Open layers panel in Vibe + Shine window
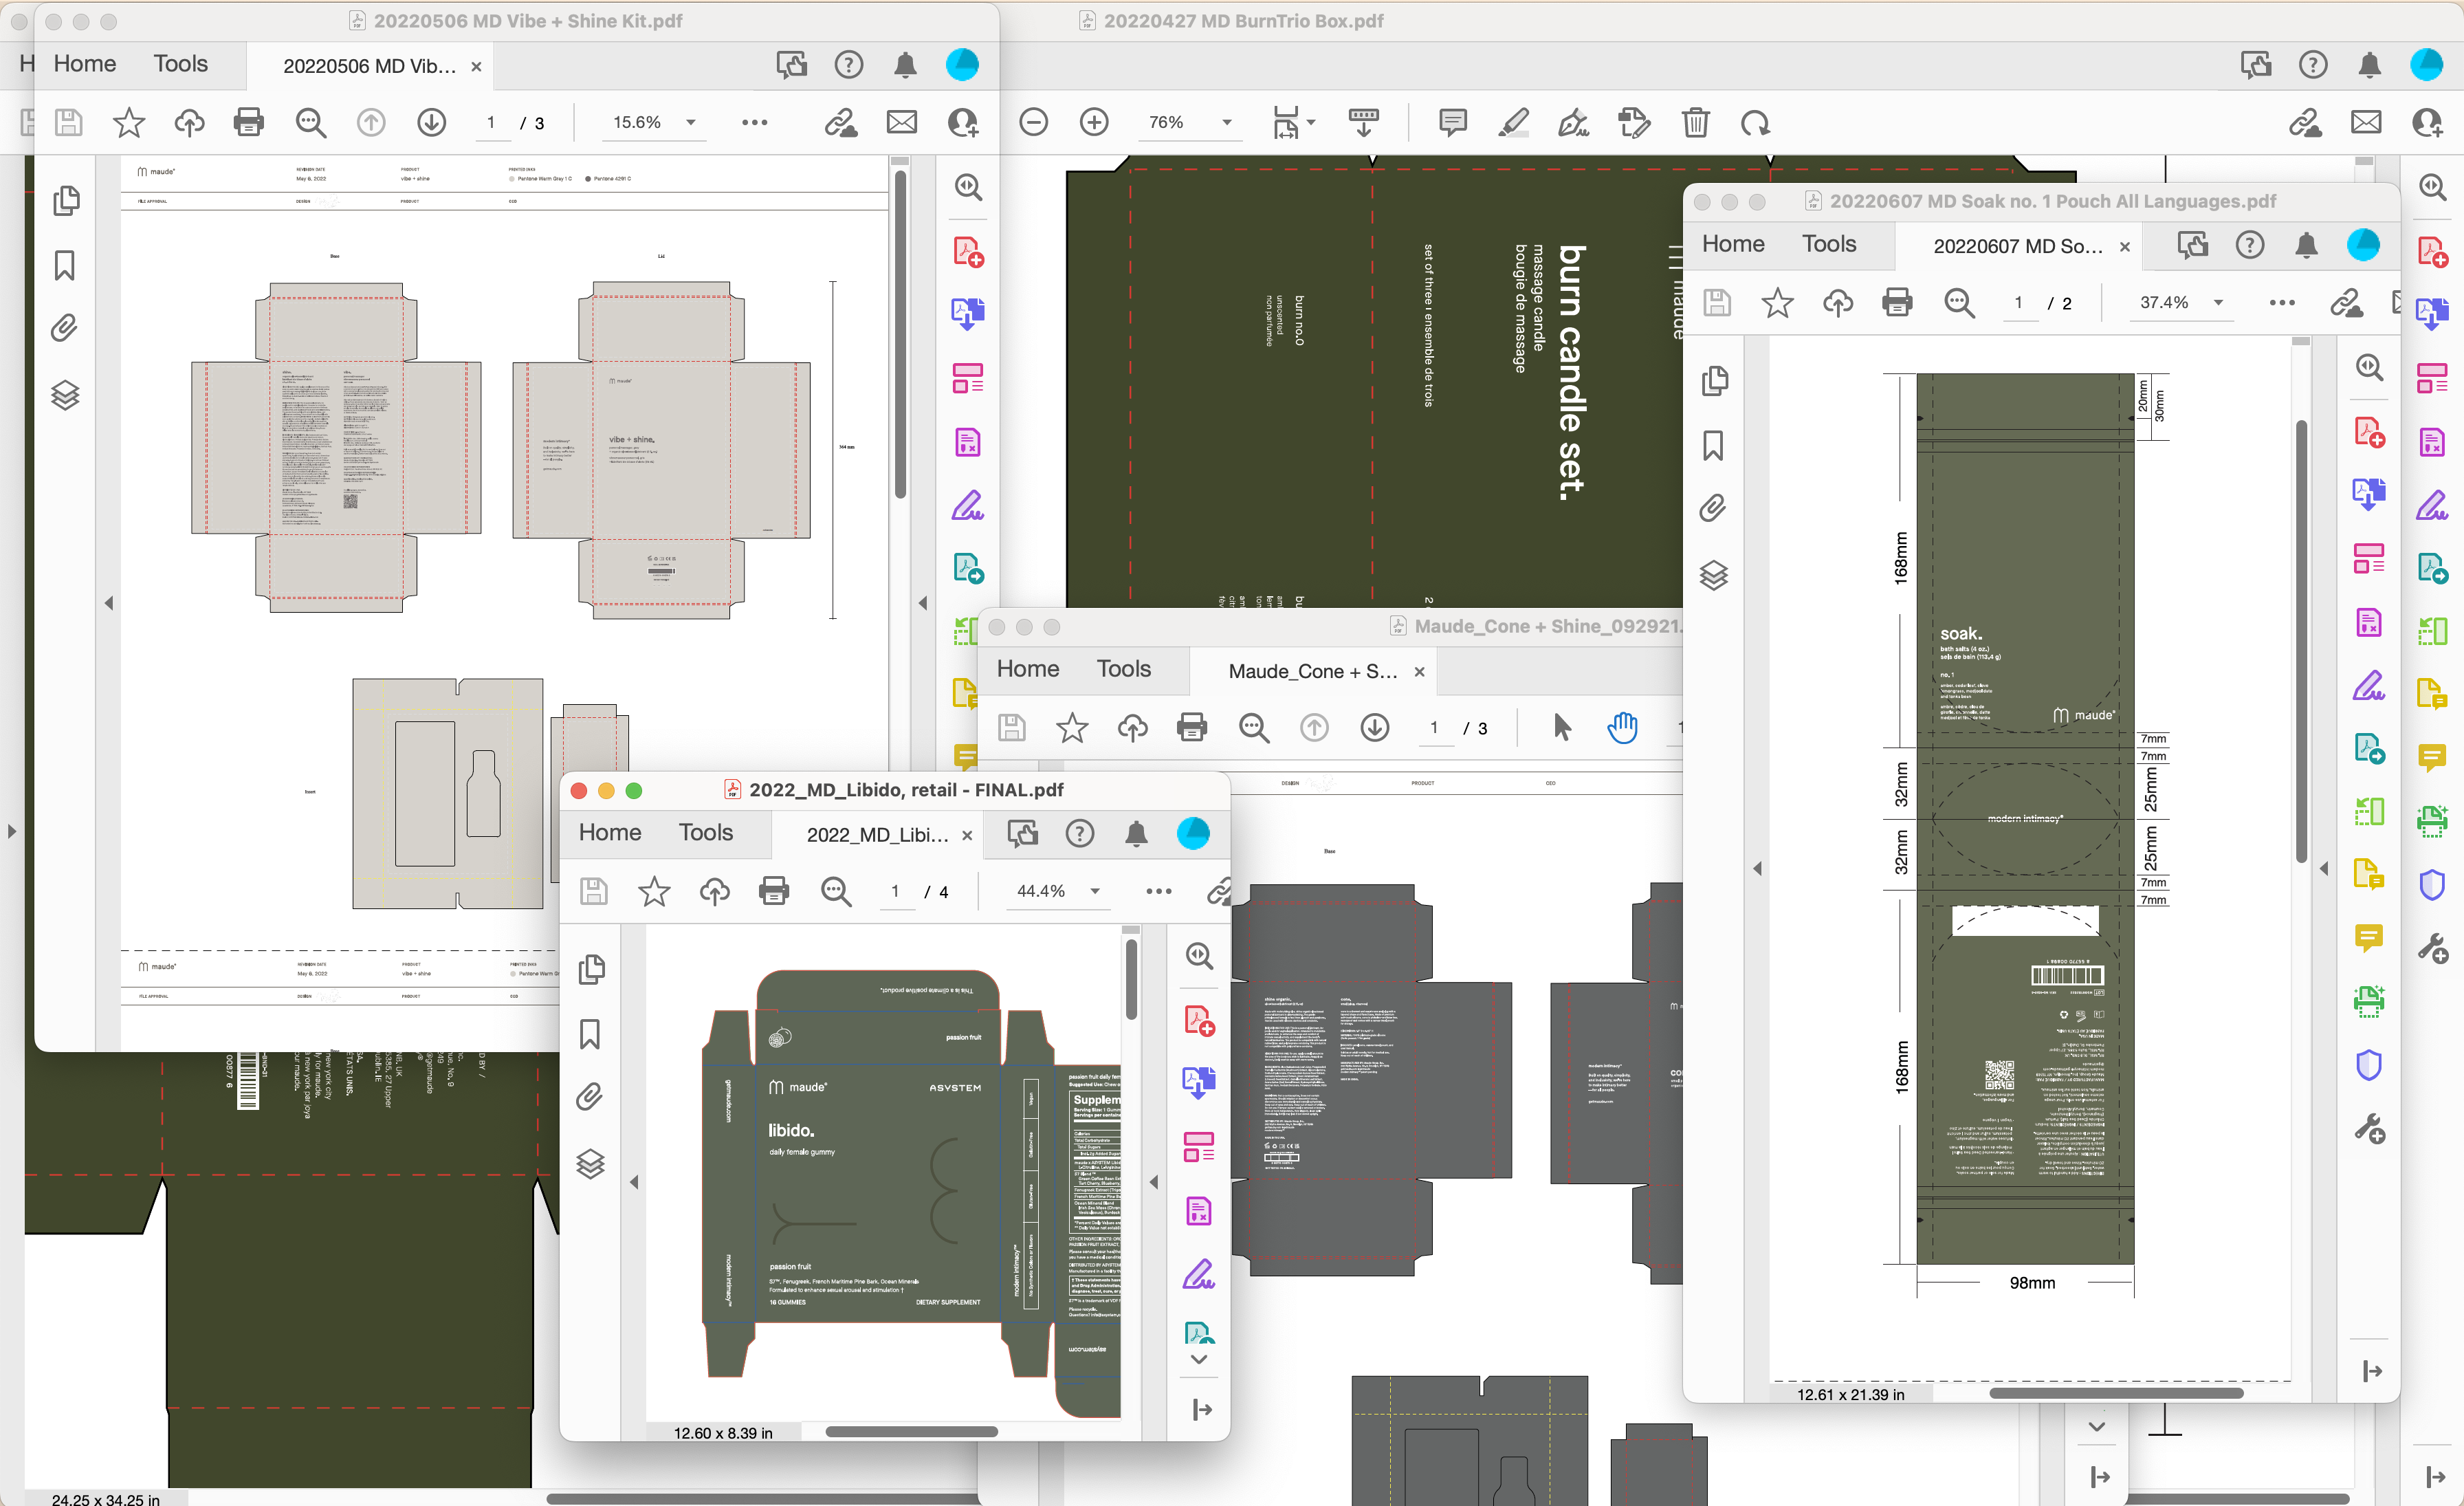 click(x=65, y=395)
